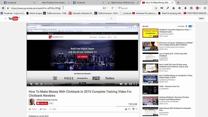Click the Adblock Plus ABP icon
The width and height of the screenshot is (208, 117).
tap(197, 8)
